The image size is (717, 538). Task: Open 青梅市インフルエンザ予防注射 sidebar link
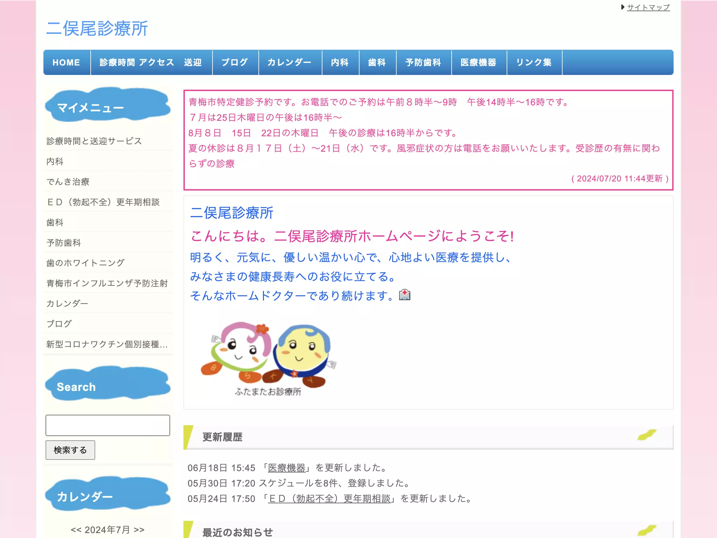[x=107, y=283]
